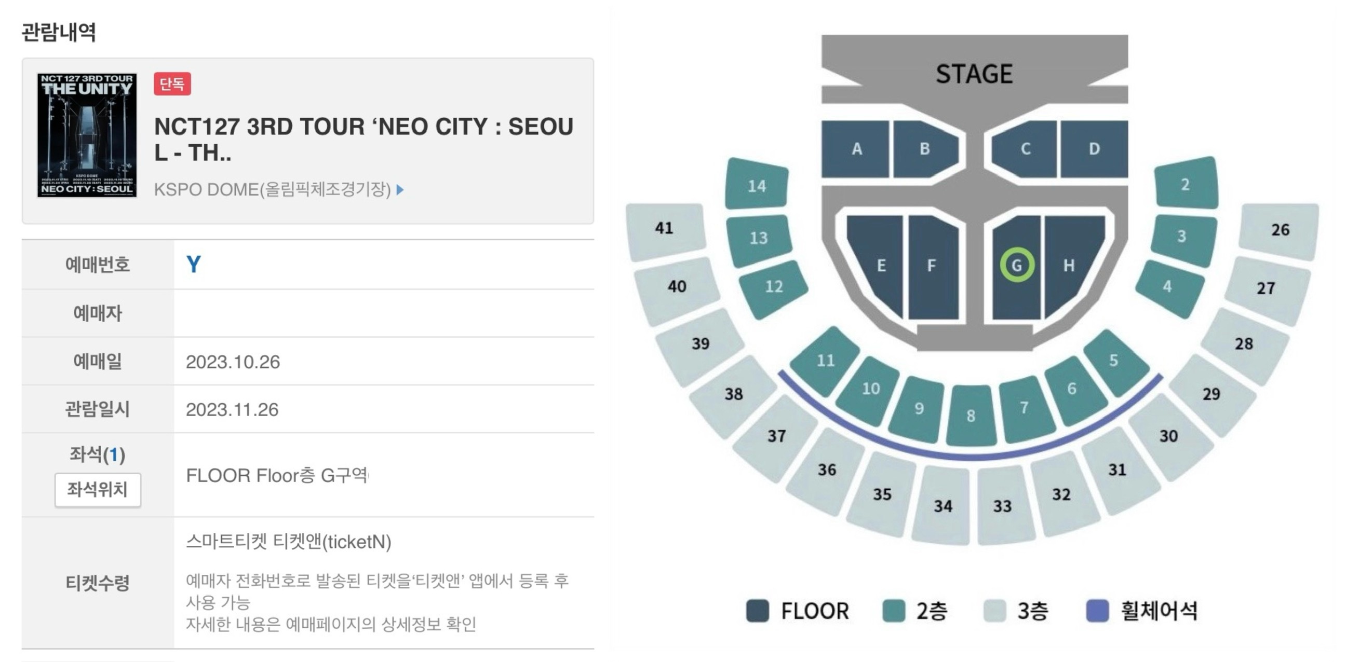
Task: Select floor section A near the stage
Action: coord(855,149)
